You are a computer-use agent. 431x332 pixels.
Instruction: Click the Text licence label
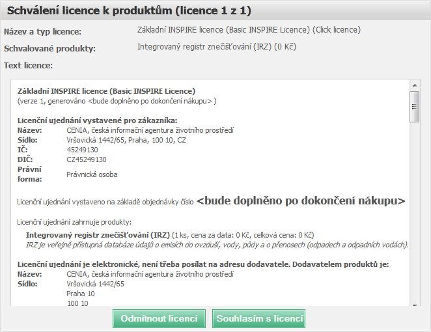pos(28,66)
